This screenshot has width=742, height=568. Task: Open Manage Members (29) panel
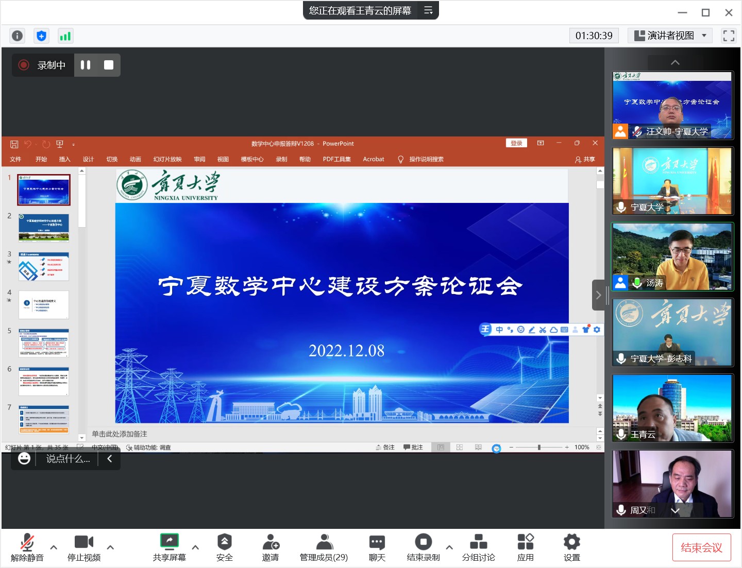[x=324, y=547]
